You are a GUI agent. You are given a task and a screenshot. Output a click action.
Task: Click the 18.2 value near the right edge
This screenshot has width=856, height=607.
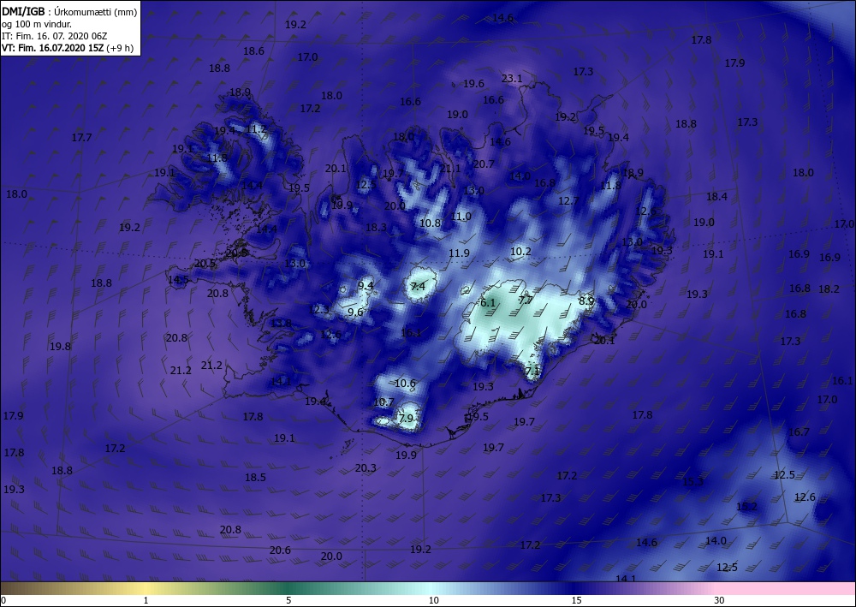pos(829,289)
